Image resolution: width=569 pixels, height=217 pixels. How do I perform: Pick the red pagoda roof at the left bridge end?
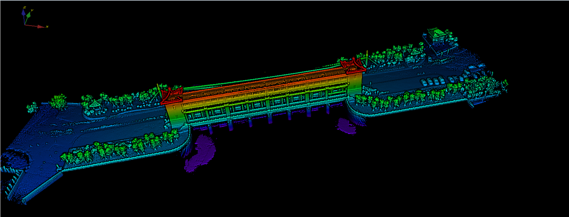click(x=171, y=95)
